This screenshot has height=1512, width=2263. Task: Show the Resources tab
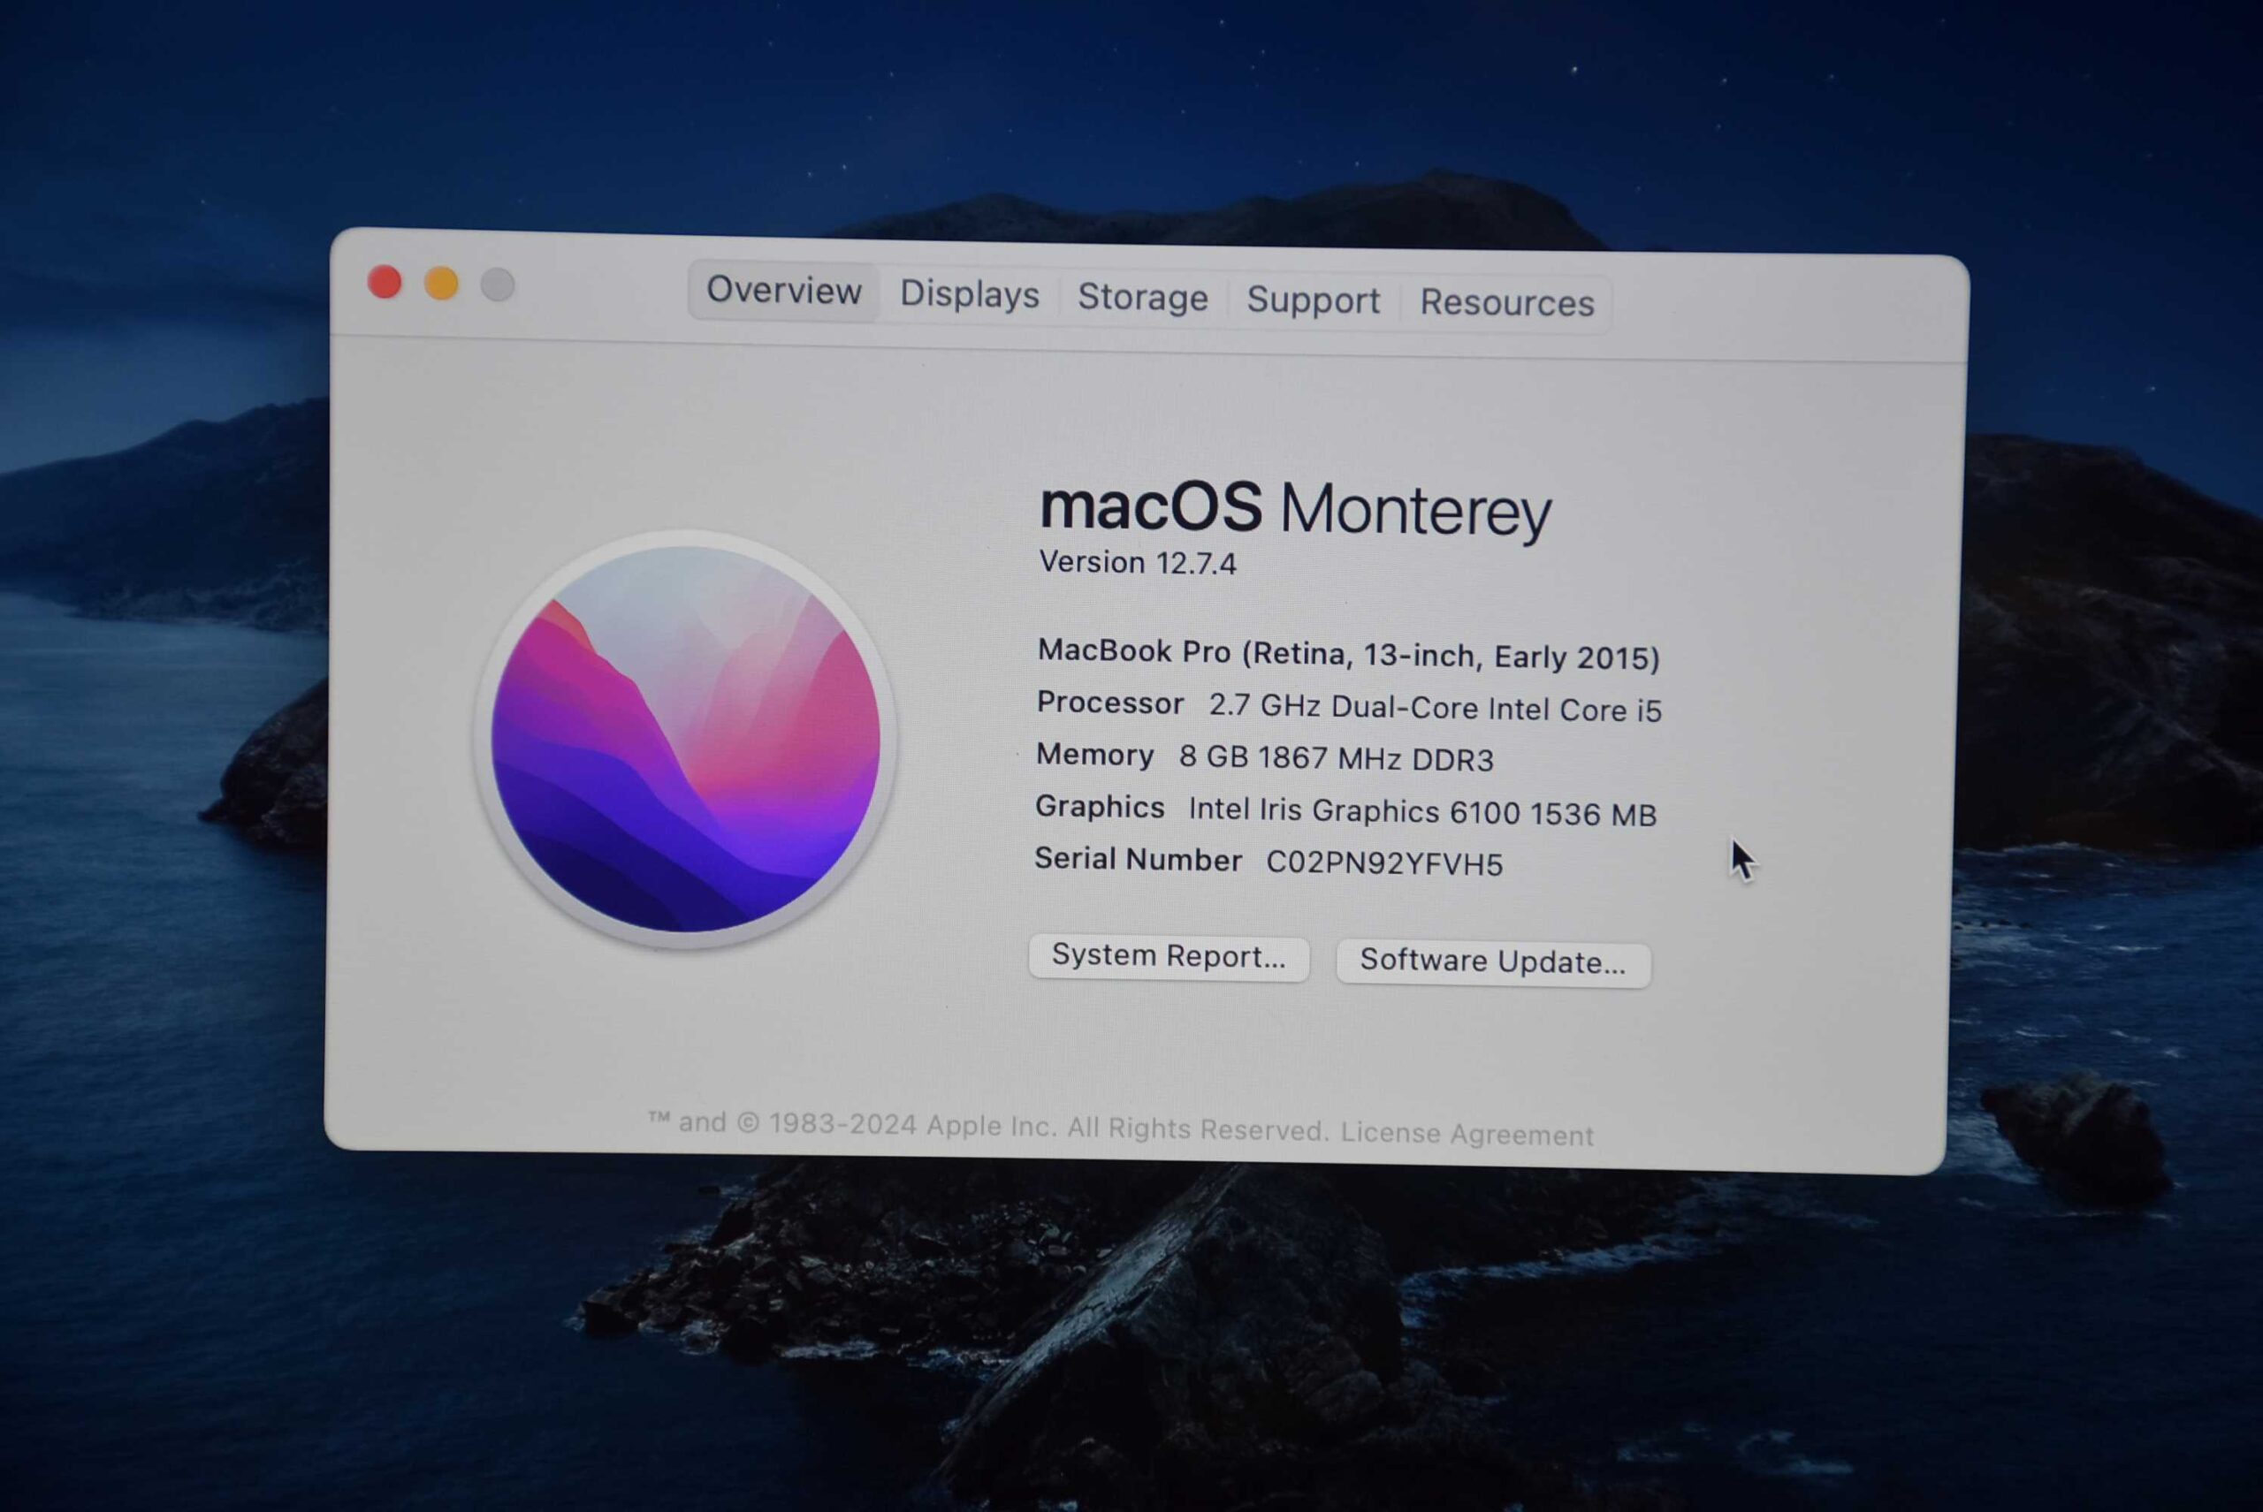(x=1505, y=303)
